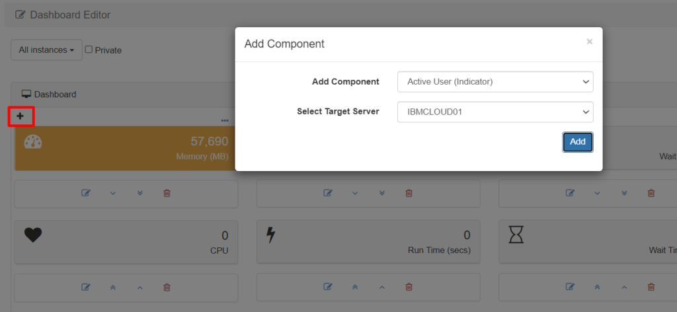The height and width of the screenshot is (312, 677).
Task: Click the orange Memory (MB) tile
Action: [126, 148]
